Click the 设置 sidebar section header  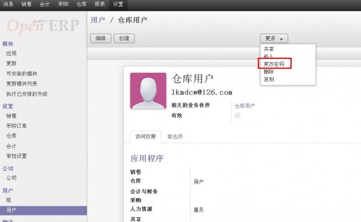point(8,106)
